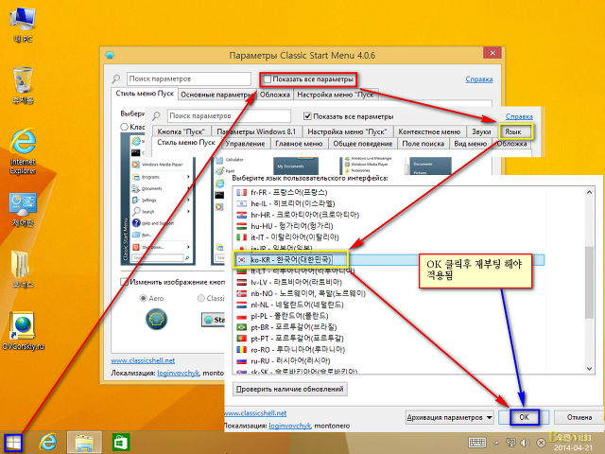Open the OVGorskiy.ru desktop shortcut
The width and height of the screenshot is (605, 454).
(23, 331)
